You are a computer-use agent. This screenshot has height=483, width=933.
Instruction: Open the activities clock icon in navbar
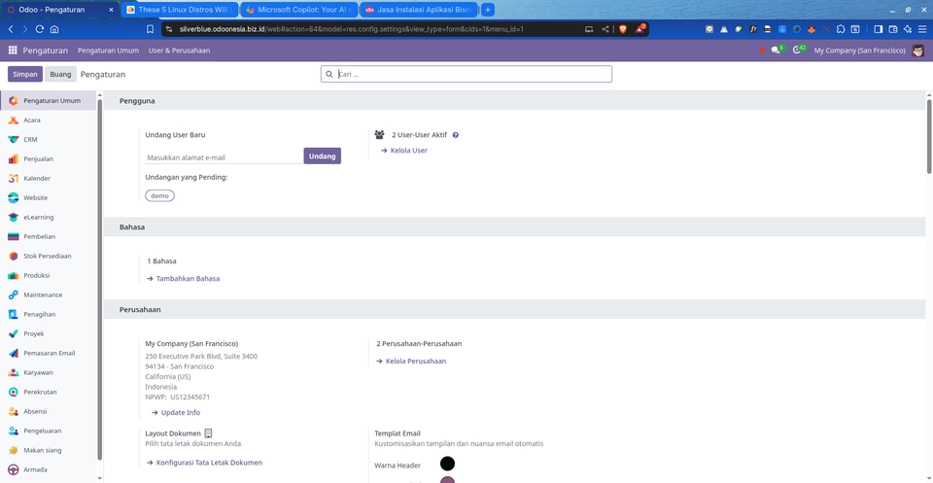click(797, 50)
